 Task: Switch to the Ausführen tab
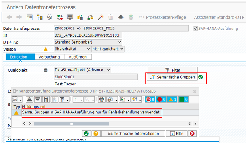(78, 57)
